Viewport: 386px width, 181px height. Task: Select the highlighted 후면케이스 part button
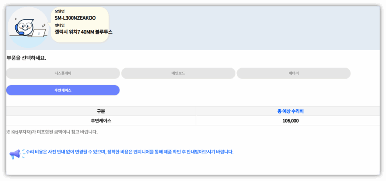point(63,90)
